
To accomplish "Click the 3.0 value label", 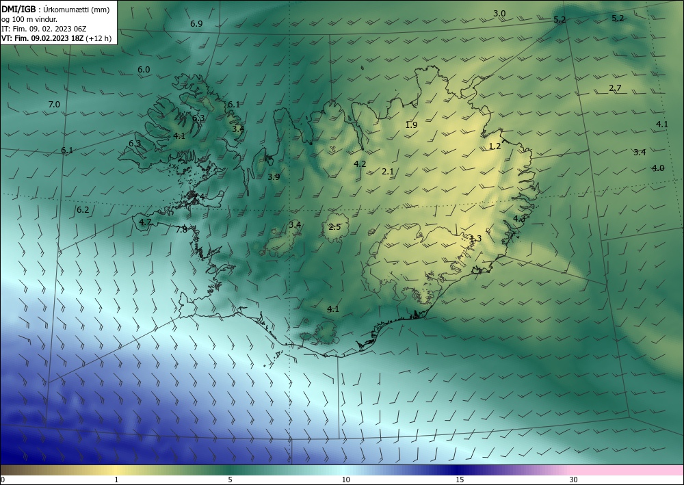I will point(499,14).
